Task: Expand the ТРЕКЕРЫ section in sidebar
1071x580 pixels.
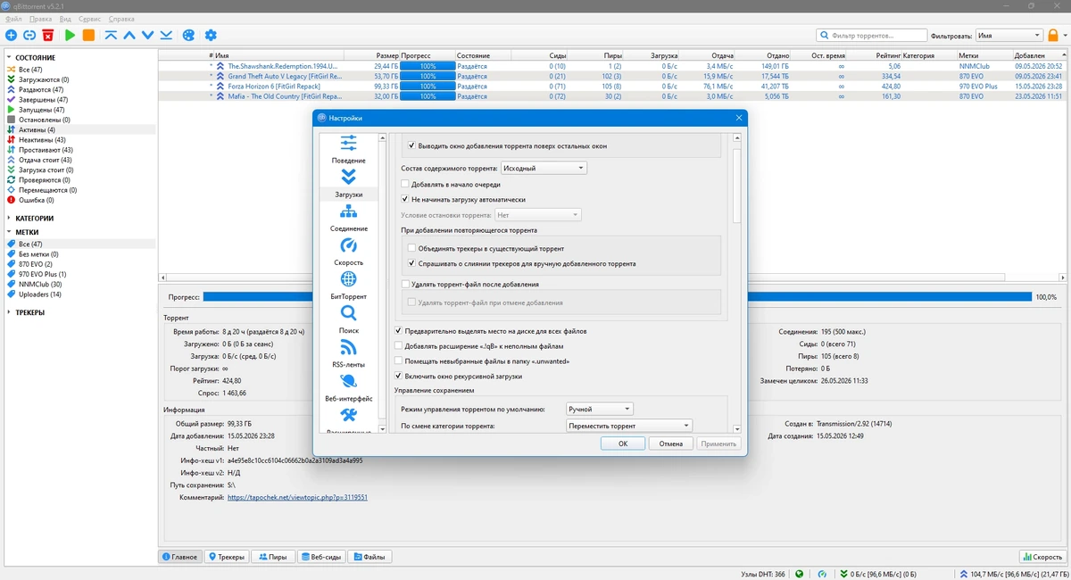Action: coord(10,312)
